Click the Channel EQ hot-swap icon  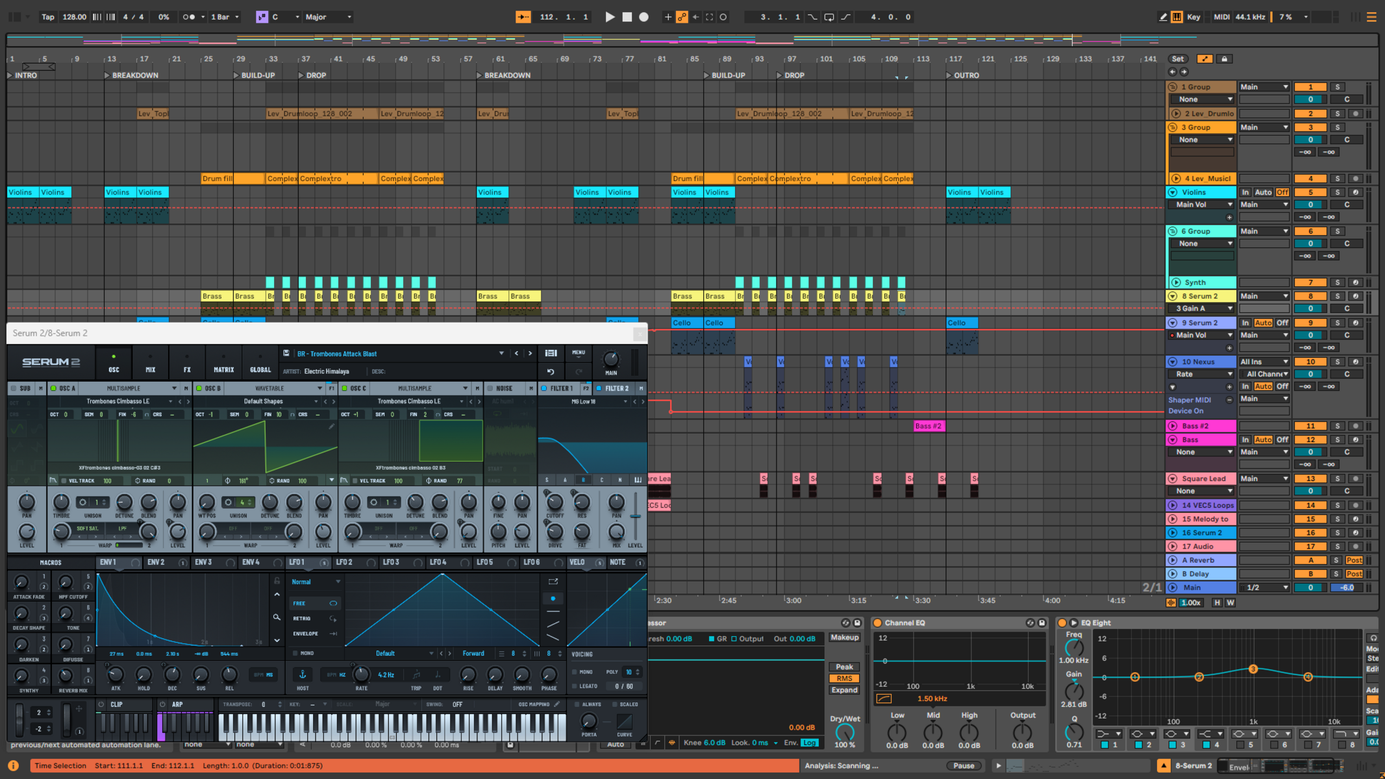coord(1030,623)
